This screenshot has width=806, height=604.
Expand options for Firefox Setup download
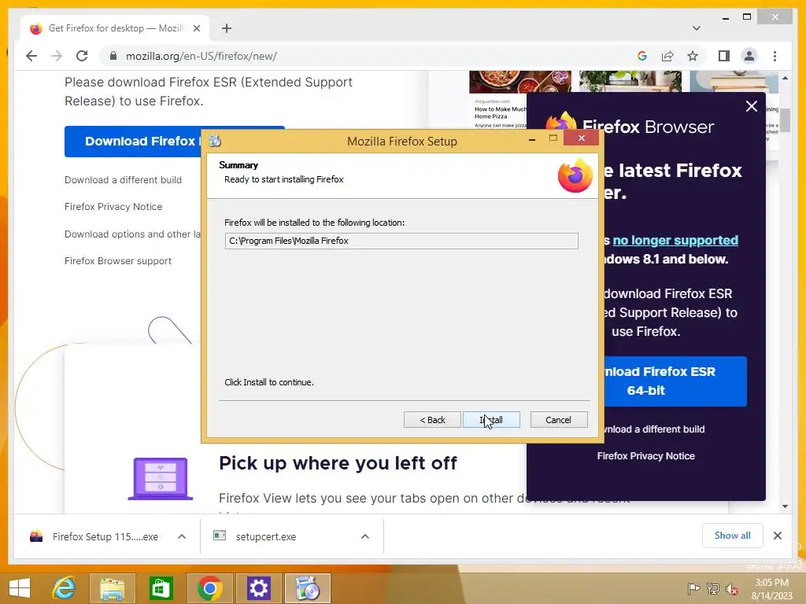coord(182,536)
